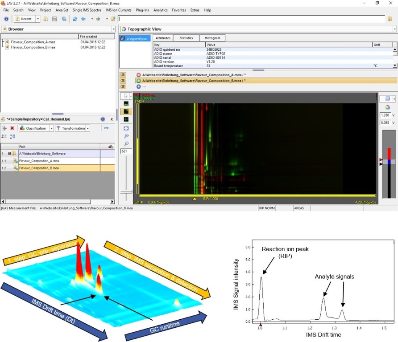Switch to the Histogram tab
The image size is (398, 342).
(x=212, y=38)
